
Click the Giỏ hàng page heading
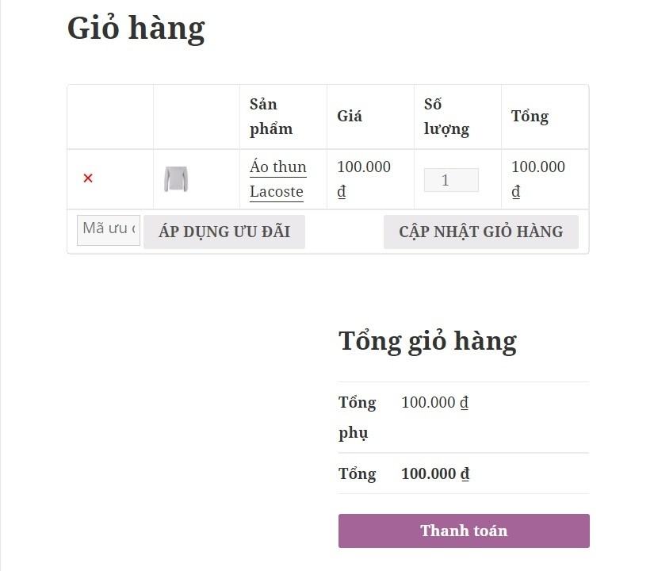coord(136,28)
